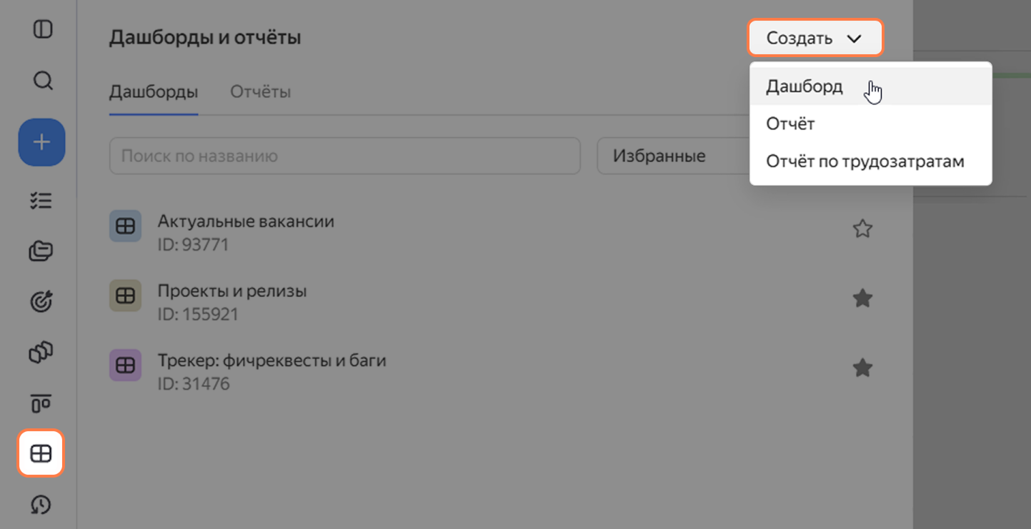The height and width of the screenshot is (529, 1031).
Task: Open the projects folders icon
Action: point(41,251)
